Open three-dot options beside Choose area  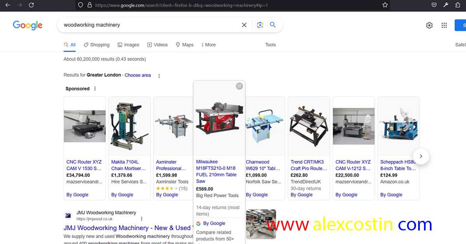pos(159,76)
